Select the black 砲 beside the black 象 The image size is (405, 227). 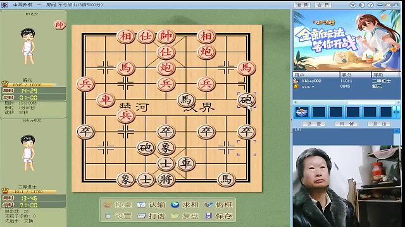(146, 148)
